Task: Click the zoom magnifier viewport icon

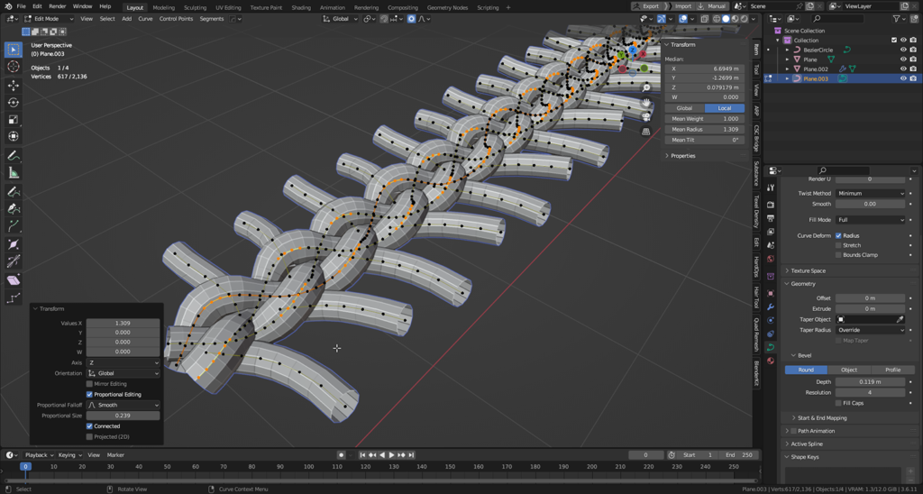Action: pos(646,87)
